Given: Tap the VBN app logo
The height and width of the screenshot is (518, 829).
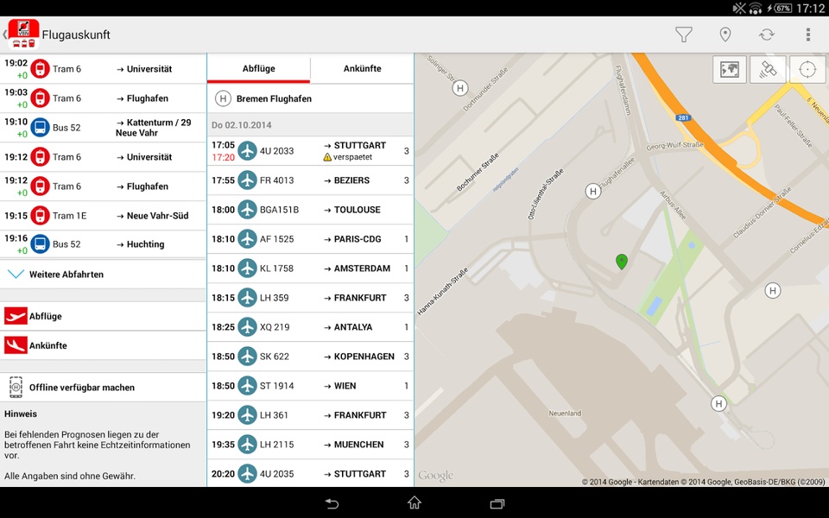Looking at the screenshot, I should (24, 35).
